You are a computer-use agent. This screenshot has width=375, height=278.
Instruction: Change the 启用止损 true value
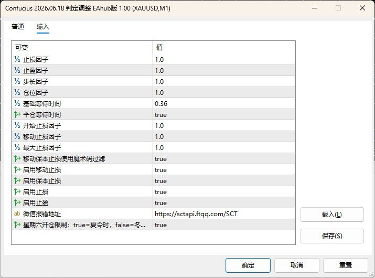coord(223,191)
